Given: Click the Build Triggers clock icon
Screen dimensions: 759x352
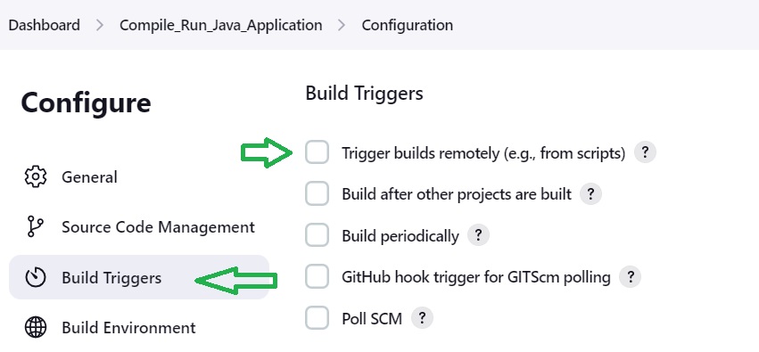Looking at the screenshot, I should coord(36,278).
